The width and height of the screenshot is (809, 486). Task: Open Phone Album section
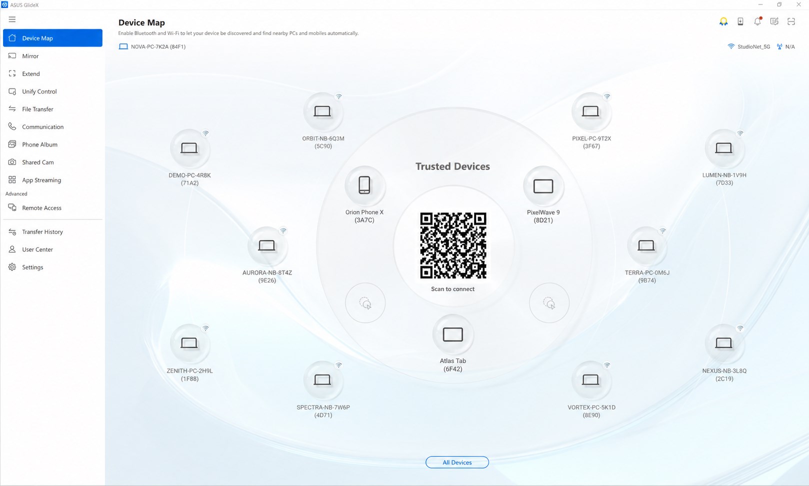point(52,144)
